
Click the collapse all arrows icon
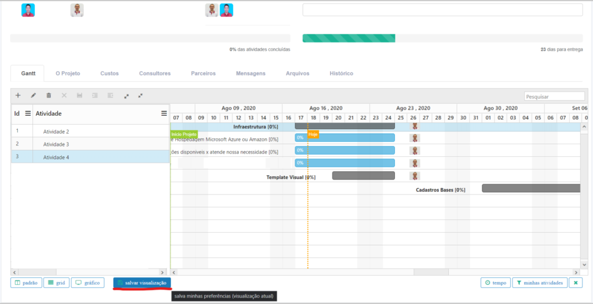coord(140,96)
